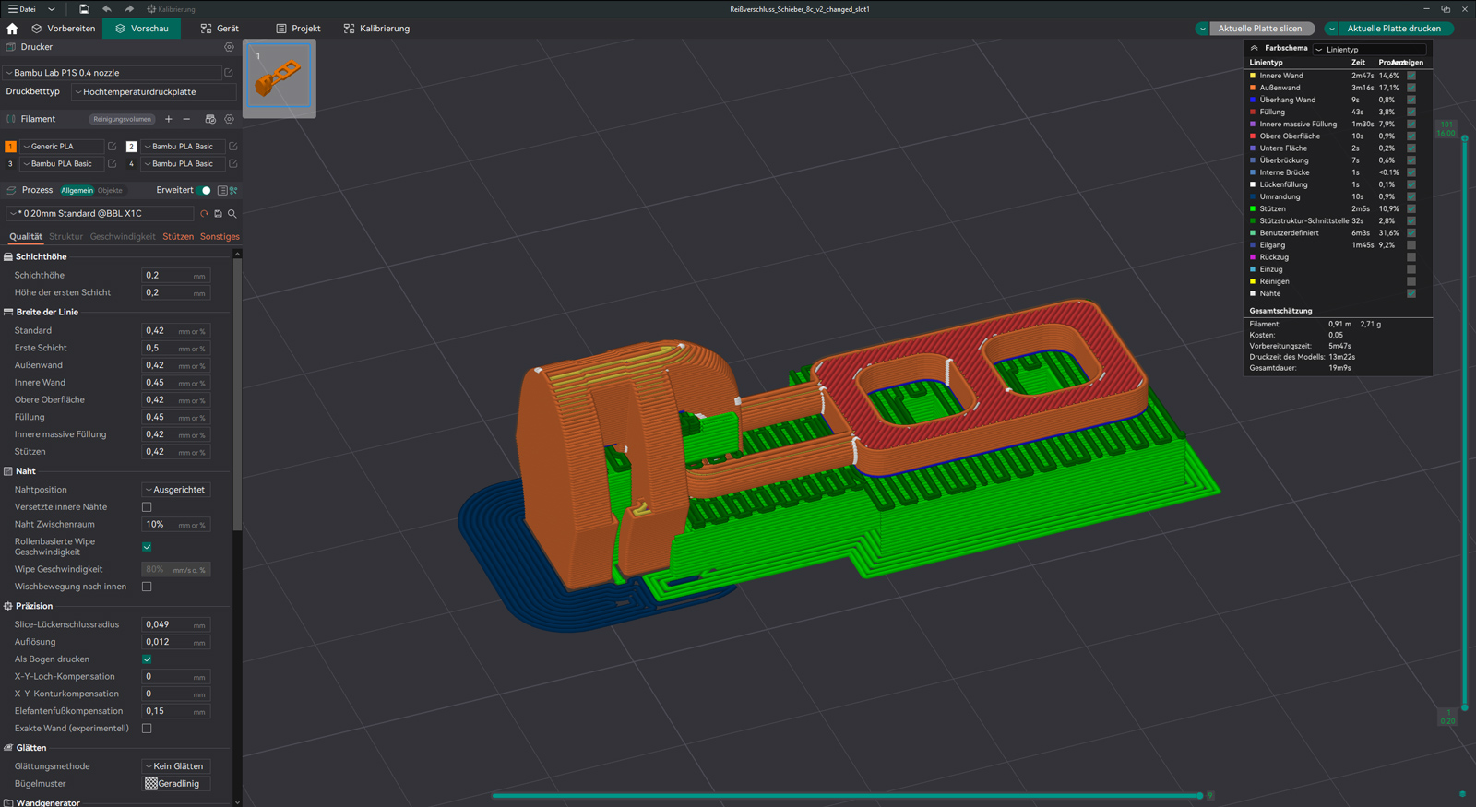This screenshot has width=1476, height=807.
Task: Open printer settings gear in Drucker section
Action: click(229, 47)
